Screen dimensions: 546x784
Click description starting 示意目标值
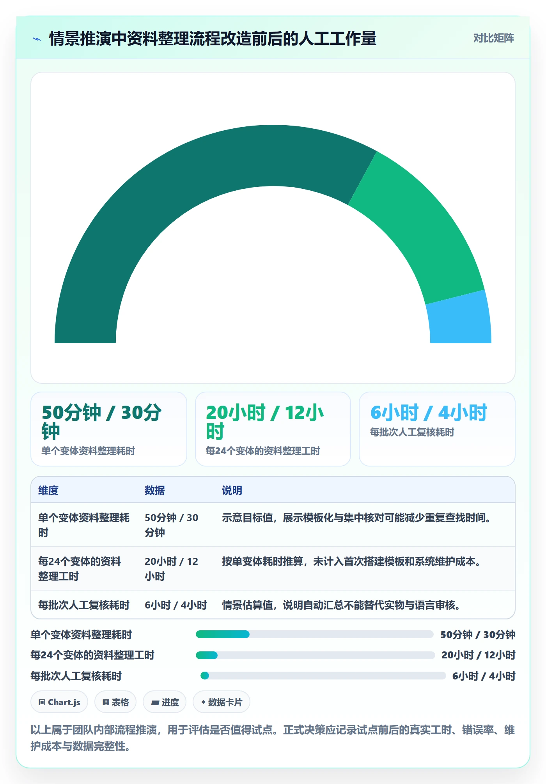tap(356, 518)
